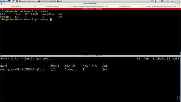Screen dimensions: 181x102
Task: Click the 'AVAILABLE' column header
Action: [48, 14]
